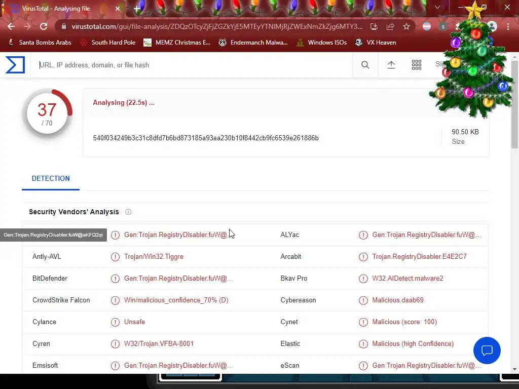Click the alert icon for eScan result

tap(363, 366)
